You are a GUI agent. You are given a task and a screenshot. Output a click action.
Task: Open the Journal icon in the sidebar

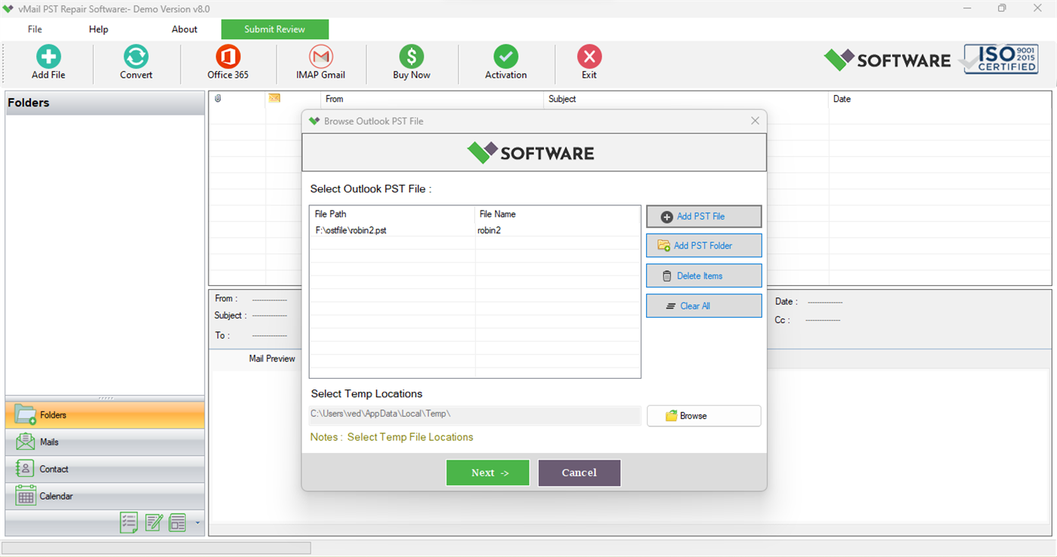point(178,522)
